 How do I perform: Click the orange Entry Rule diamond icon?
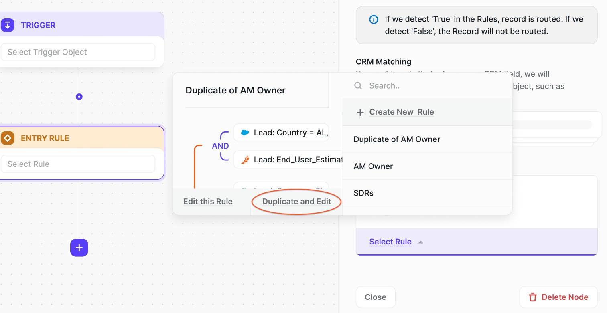[x=8, y=139]
